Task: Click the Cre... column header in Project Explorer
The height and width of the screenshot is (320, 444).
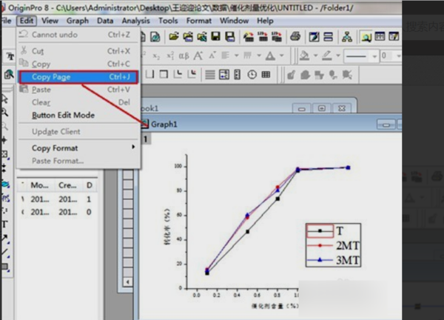Action: click(x=67, y=185)
